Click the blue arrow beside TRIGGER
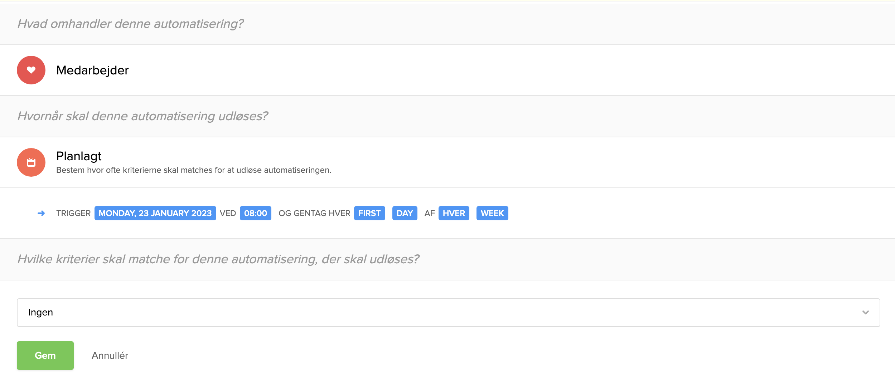 coord(41,213)
